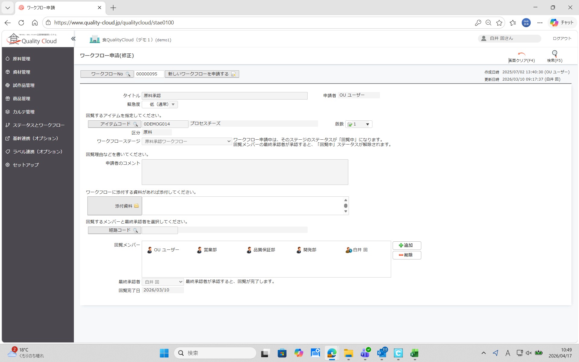The width and height of the screenshot is (579, 362).
Task: Click 新しいワークフローを申請する button
Action: tap(202, 74)
